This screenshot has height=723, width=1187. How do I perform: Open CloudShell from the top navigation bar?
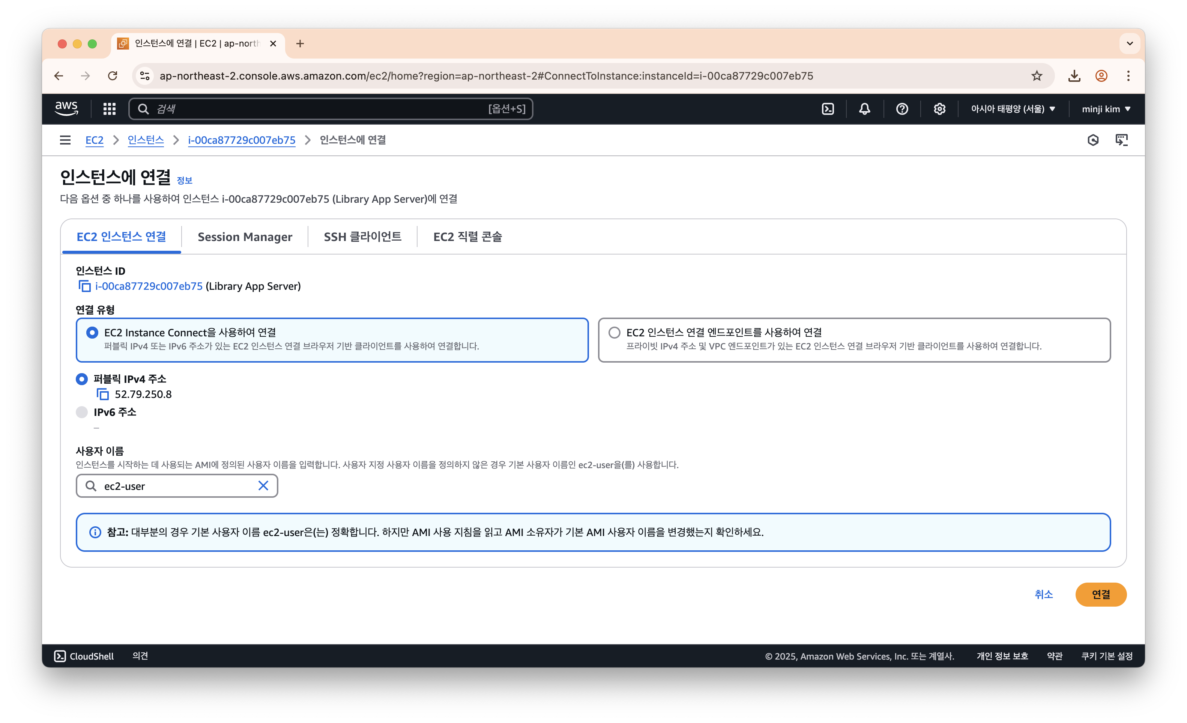pyautogui.click(x=828, y=109)
